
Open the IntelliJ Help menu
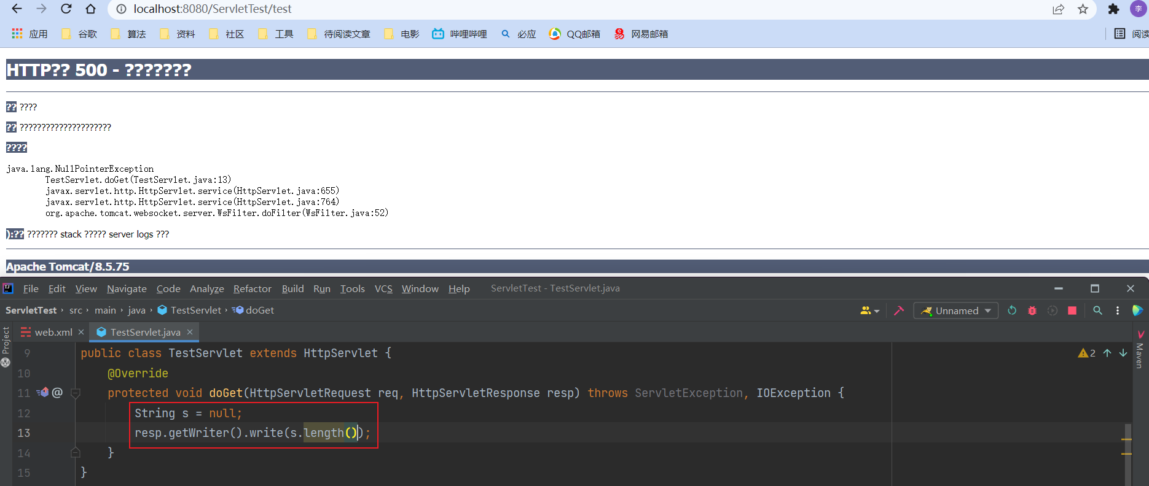(x=459, y=289)
